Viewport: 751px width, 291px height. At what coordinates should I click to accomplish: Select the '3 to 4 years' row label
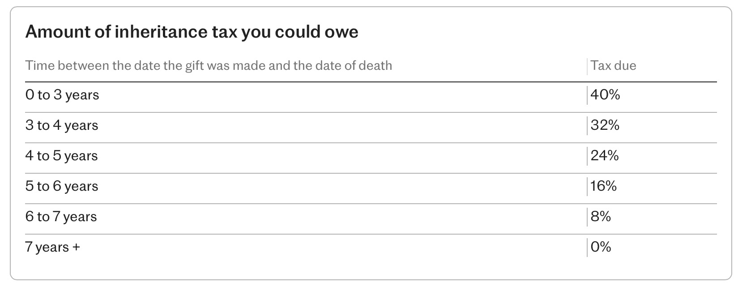(x=62, y=125)
